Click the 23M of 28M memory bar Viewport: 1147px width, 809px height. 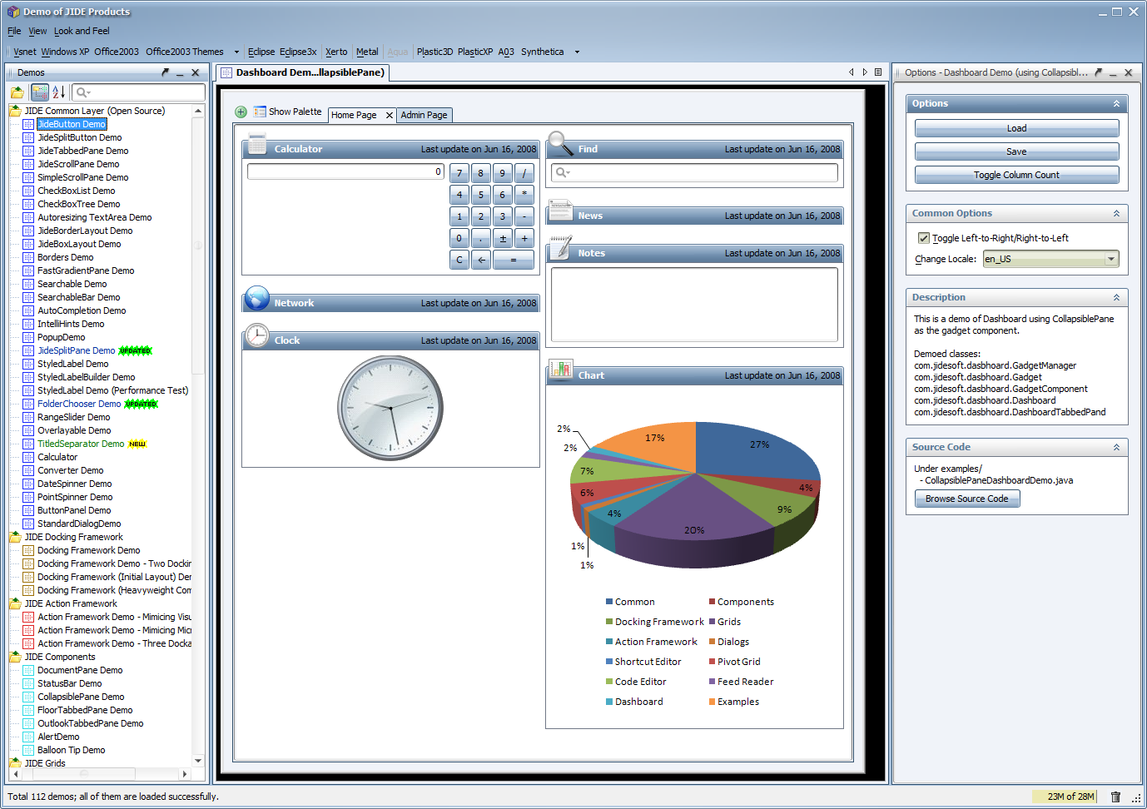coord(1065,797)
